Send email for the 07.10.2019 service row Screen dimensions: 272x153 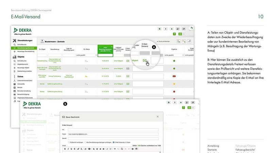[x=128, y=76]
